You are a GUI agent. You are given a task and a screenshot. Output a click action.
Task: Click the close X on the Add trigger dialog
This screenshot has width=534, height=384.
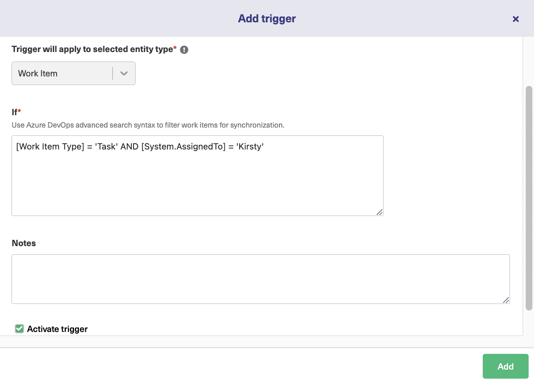point(515,19)
